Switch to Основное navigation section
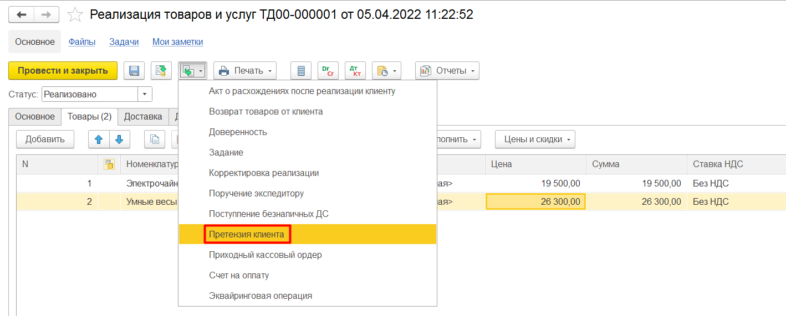The height and width of the screenshot is (316, 786). point(35,42)
